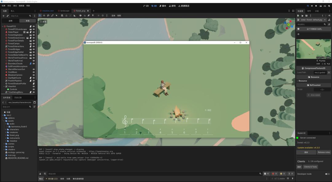Switch to the landscape scene tab
Screen dimensions: 332x182
point(64,11)
